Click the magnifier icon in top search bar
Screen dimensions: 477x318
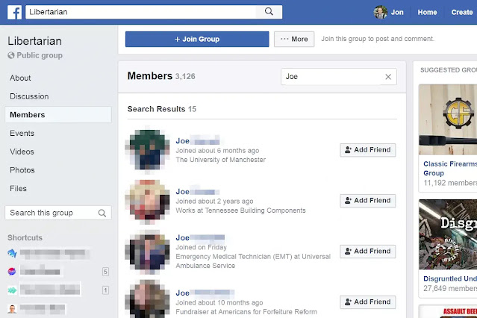point(269,11)
